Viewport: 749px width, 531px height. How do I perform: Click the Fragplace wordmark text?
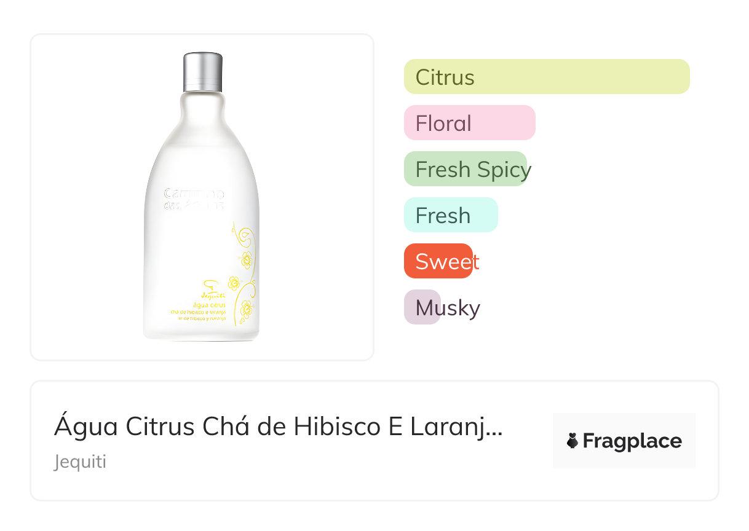(x=632, y=441)
